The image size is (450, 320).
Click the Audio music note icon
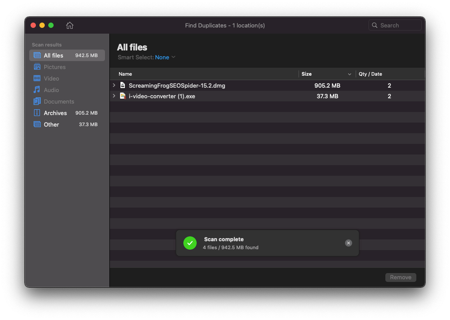click(37, 90)
